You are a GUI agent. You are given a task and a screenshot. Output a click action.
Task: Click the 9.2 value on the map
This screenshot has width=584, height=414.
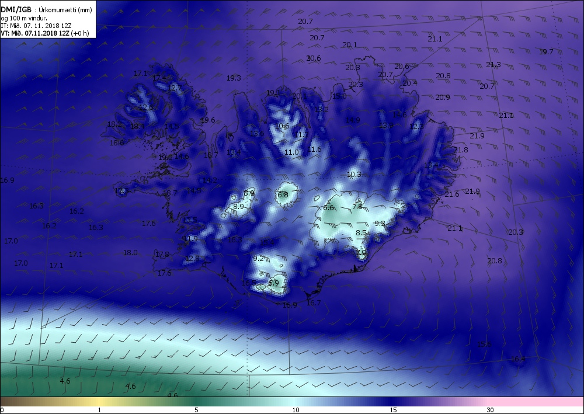(259, 258)
